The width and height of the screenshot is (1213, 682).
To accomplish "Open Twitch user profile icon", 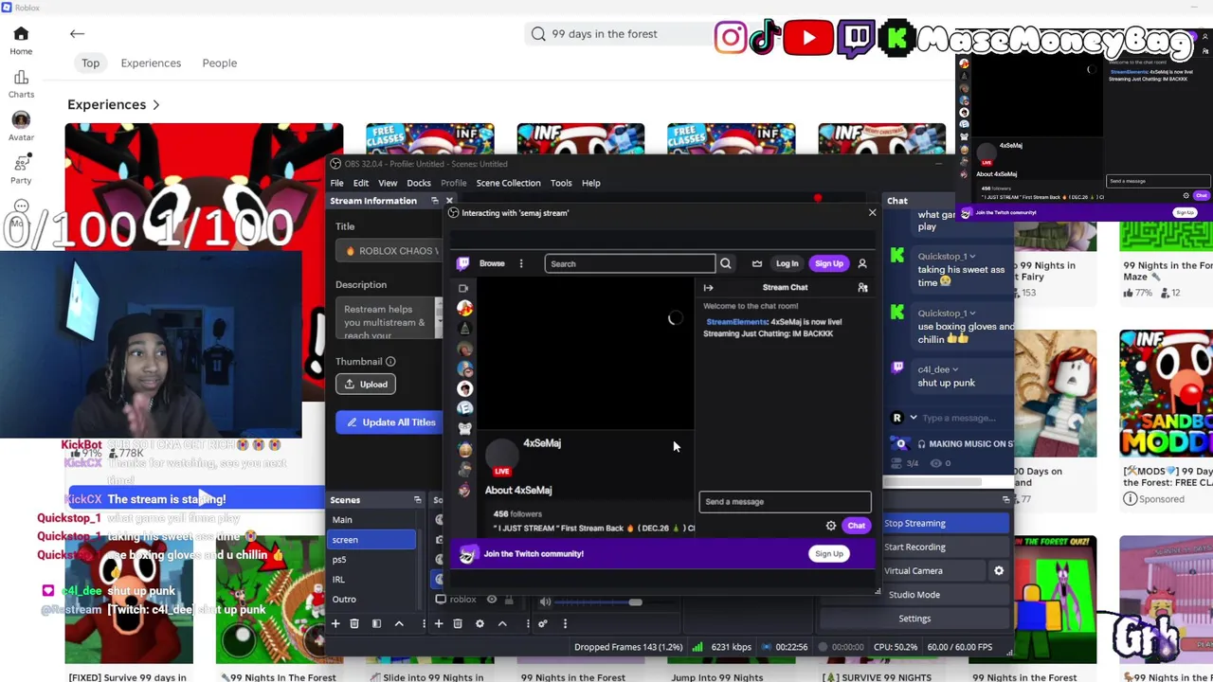I will point(862,263).
